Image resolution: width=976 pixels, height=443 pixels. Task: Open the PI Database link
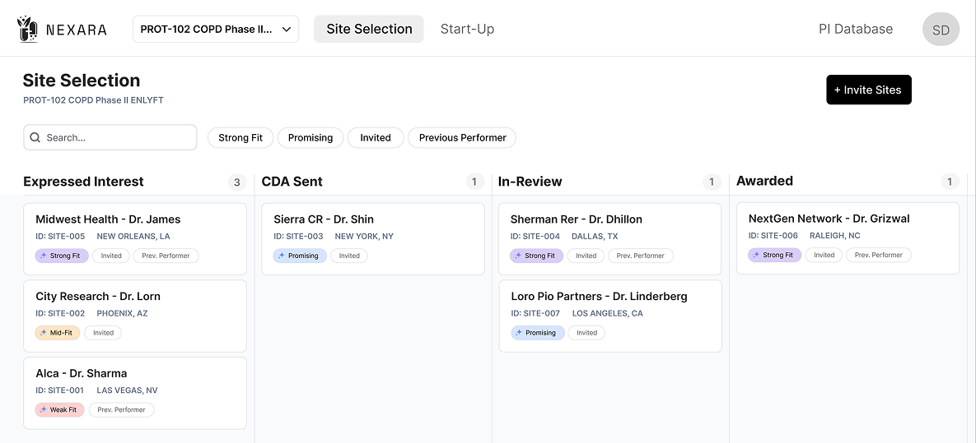[855, 30]
